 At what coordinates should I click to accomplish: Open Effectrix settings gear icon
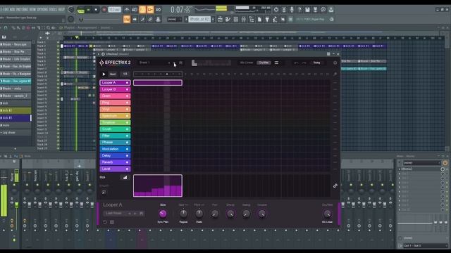tap(335, 63)
